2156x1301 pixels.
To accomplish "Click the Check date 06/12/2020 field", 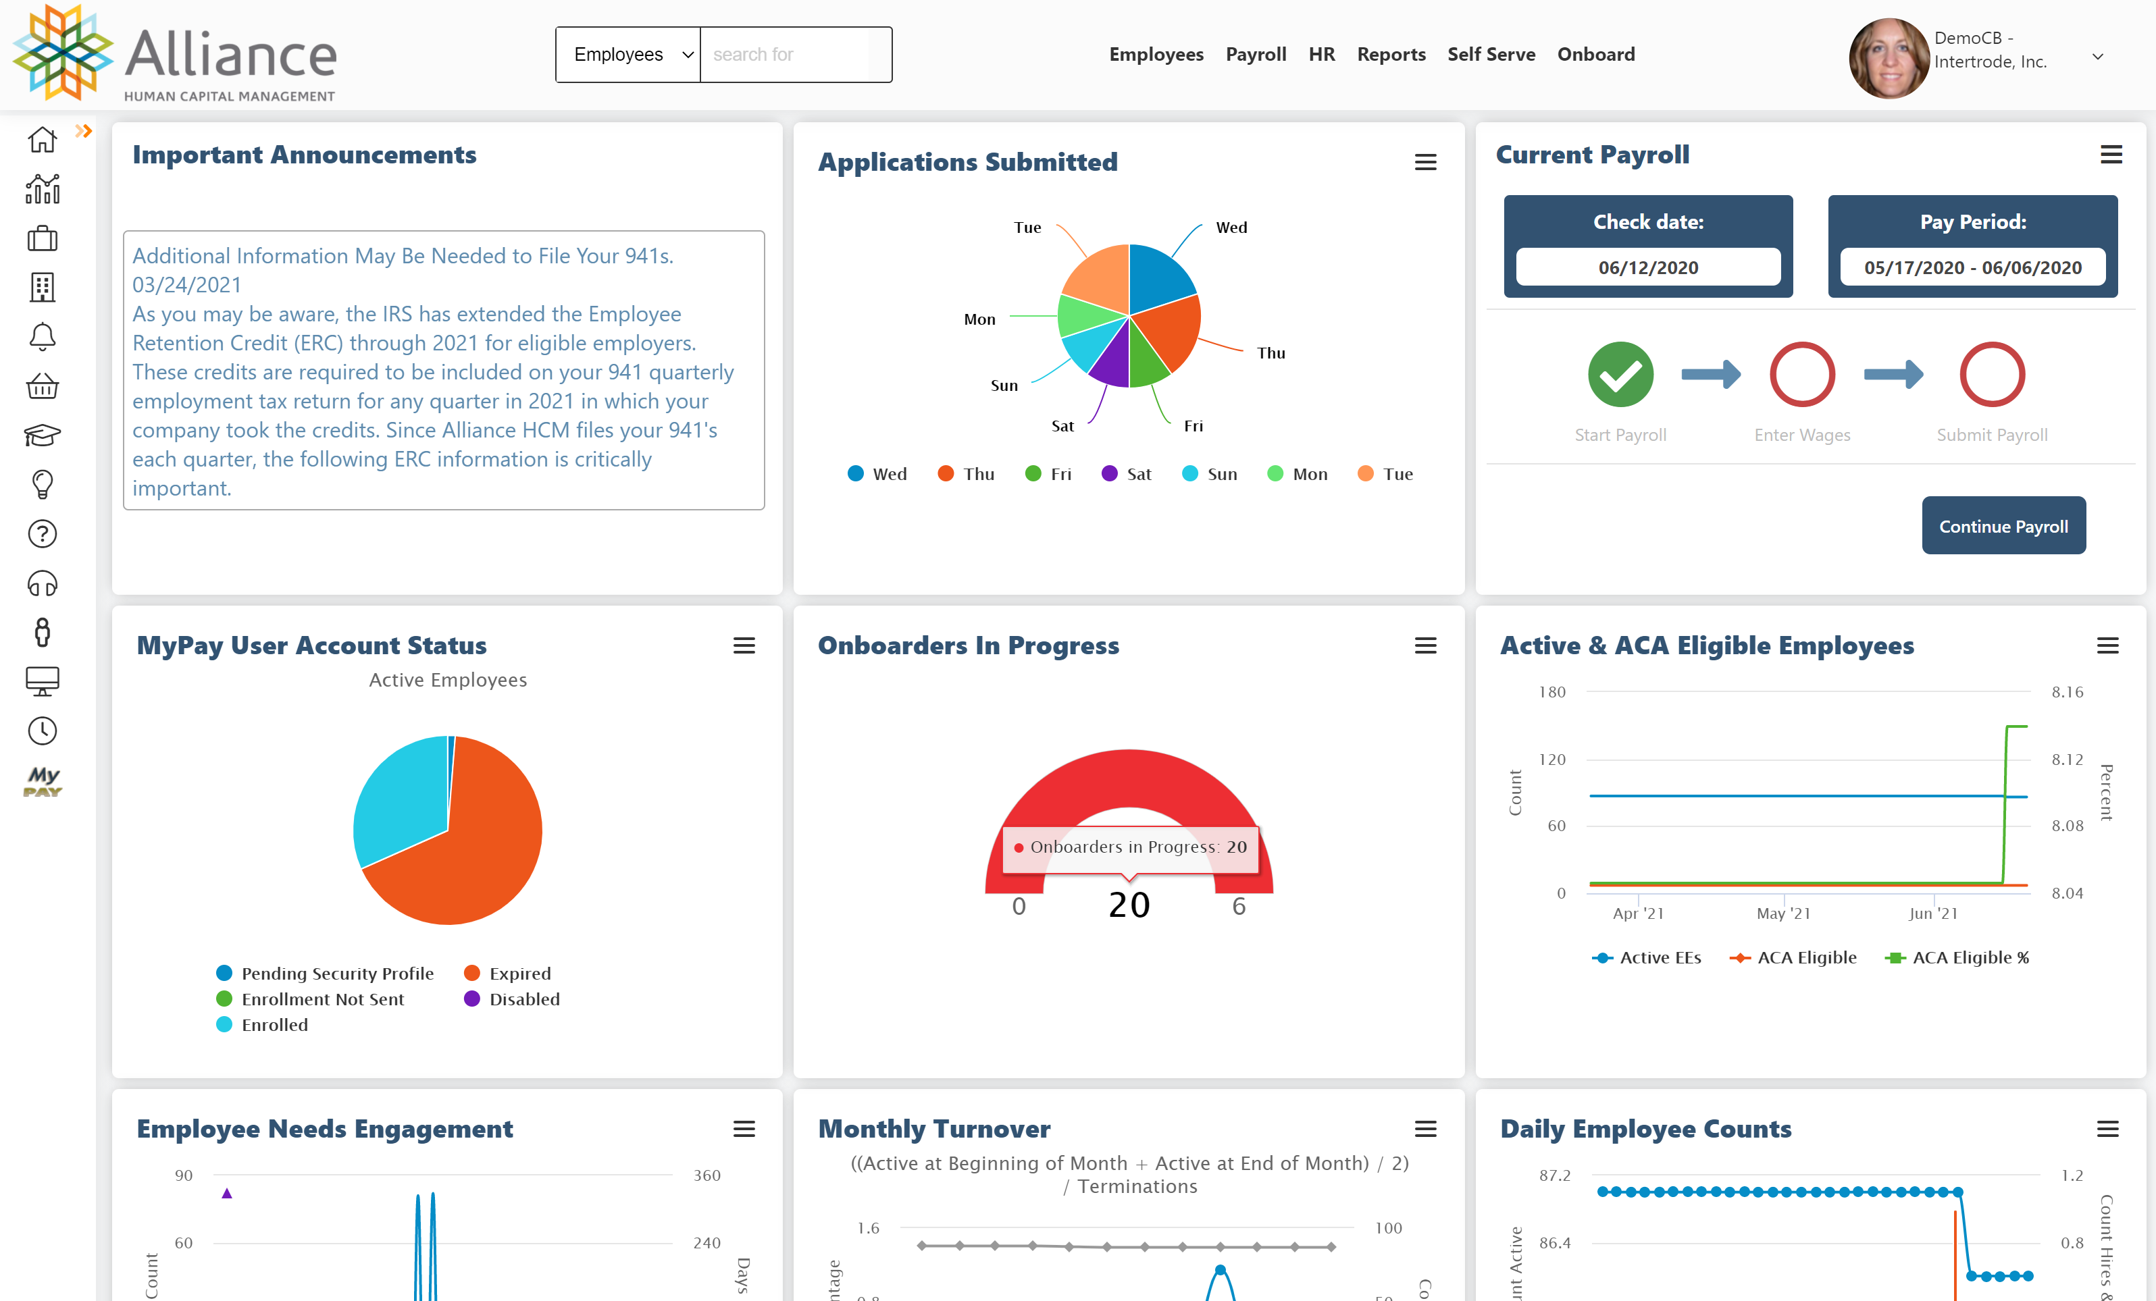I will pos(1647,267).
